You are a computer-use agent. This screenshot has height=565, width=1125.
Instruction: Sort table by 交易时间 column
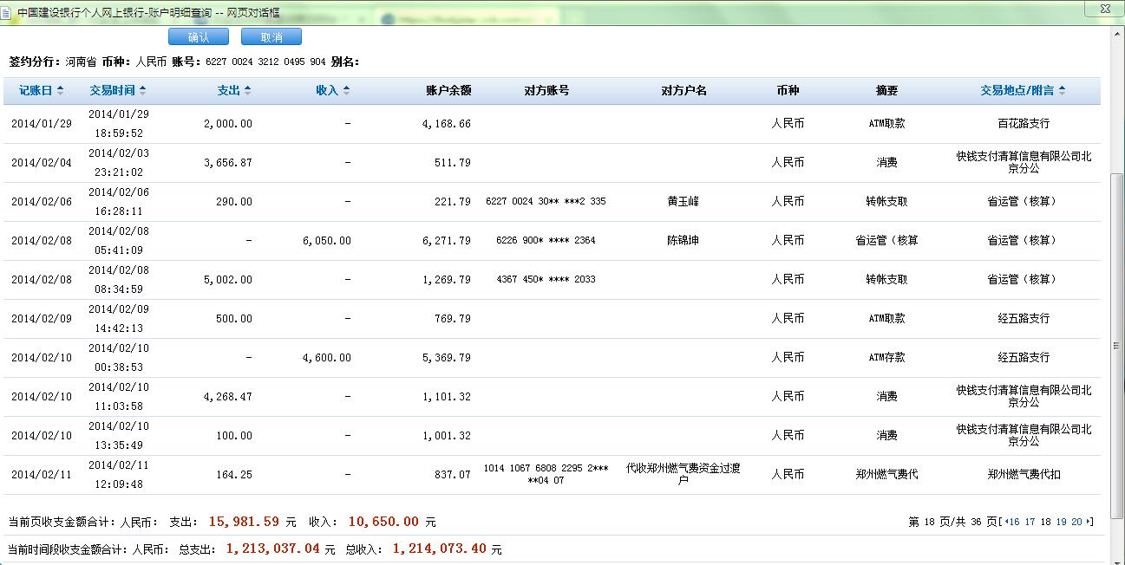[117, 90]
